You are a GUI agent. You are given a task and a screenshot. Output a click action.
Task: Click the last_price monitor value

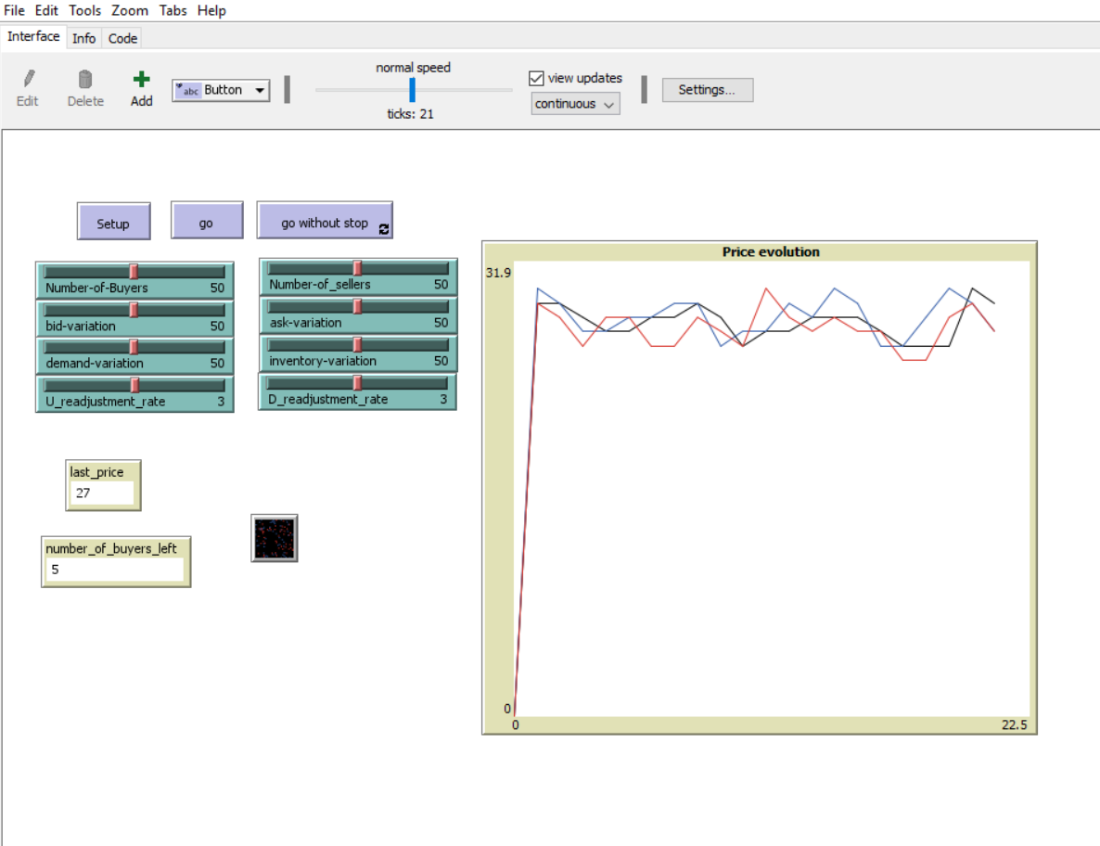99,493
